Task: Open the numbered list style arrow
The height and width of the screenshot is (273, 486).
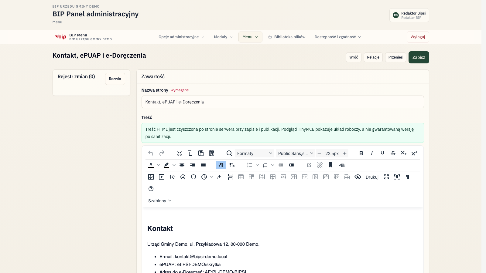Action: 273,165
